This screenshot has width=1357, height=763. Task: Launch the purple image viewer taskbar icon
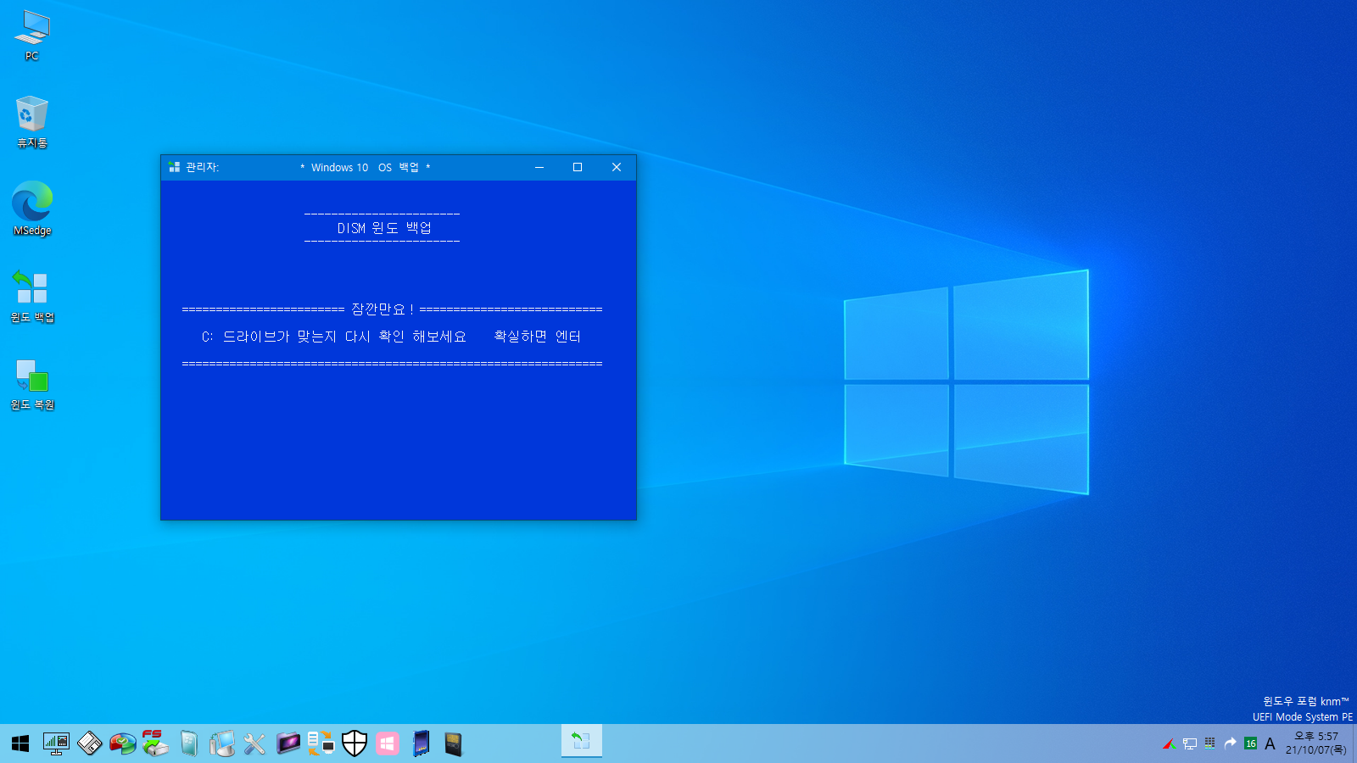[x=288, y=744]
